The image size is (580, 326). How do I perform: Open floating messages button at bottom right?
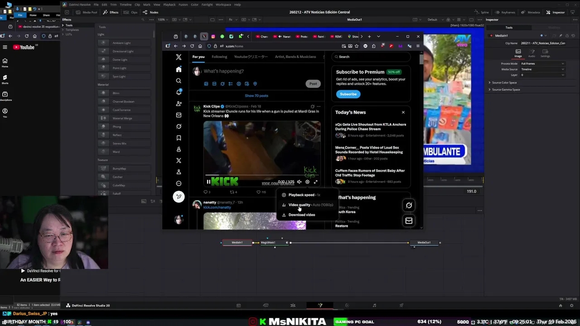point(409,221)
